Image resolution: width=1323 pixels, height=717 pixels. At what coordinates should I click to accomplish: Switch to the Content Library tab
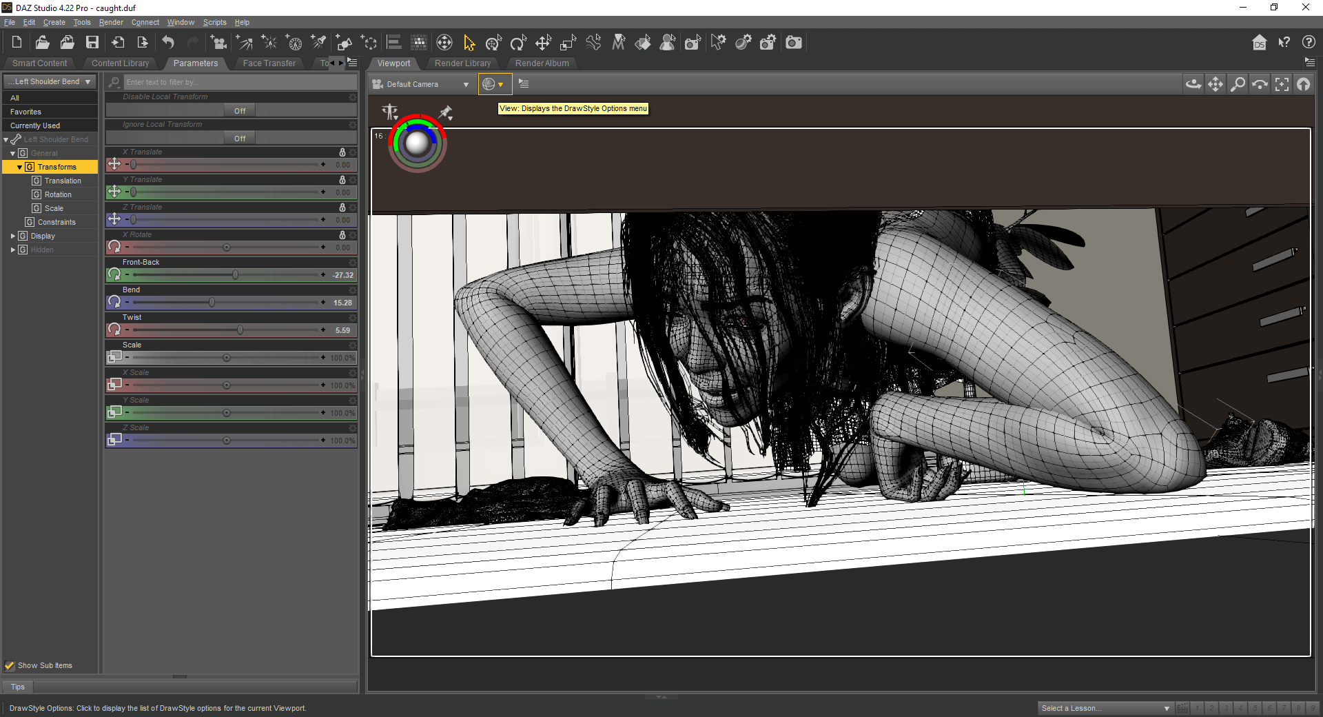point(120,63)
